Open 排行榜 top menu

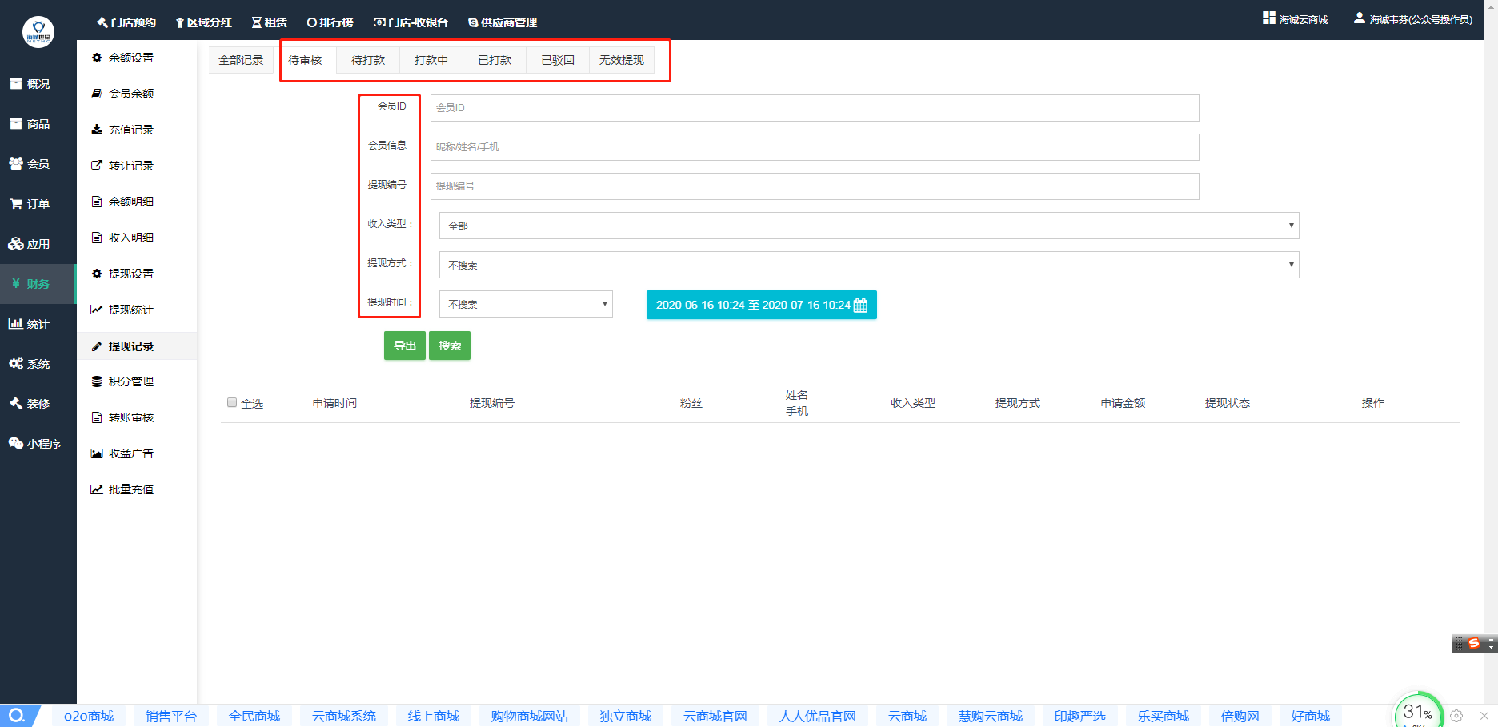click(x=330, y=22)
